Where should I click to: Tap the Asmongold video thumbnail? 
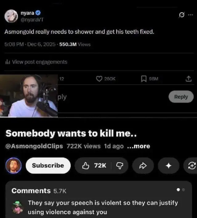29,96
